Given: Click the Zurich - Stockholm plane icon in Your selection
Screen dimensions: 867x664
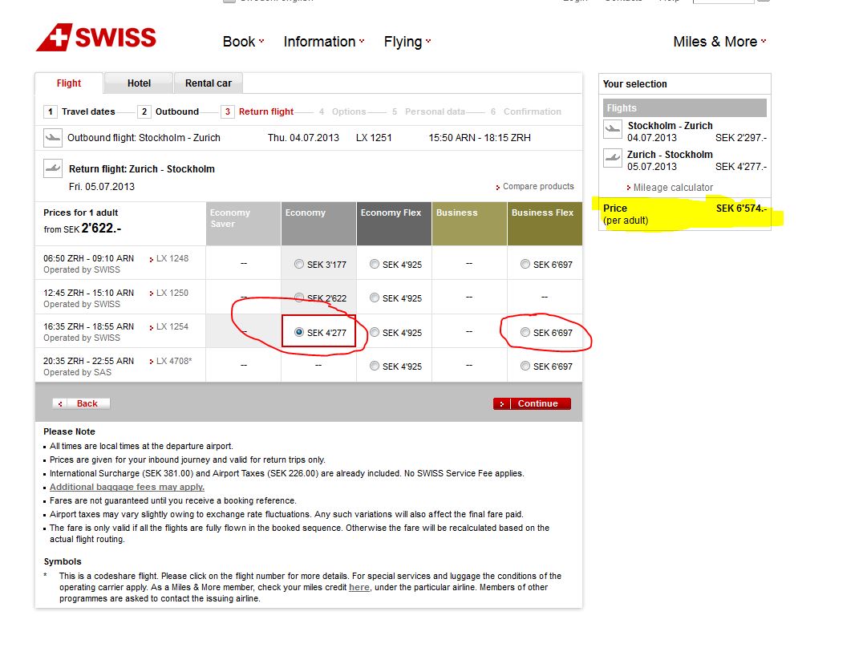Looking at the screenshot, I should tap(613, 157).
